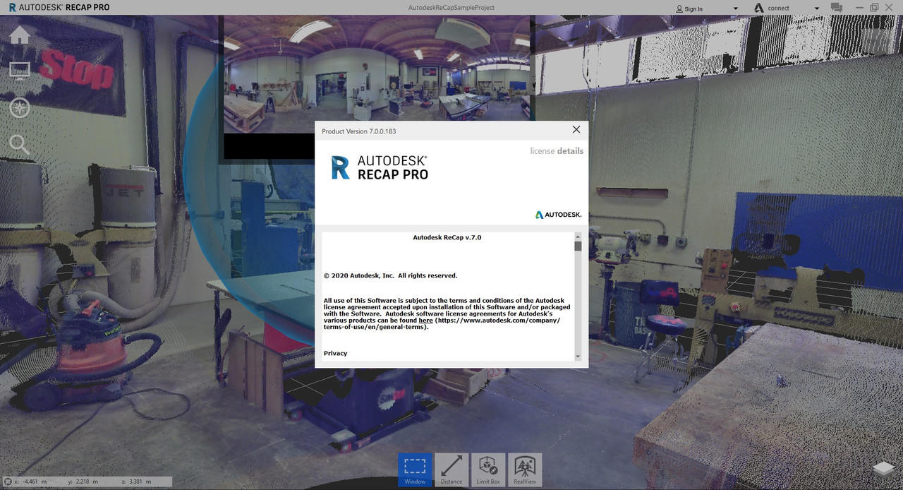Click the Autodesk logo in About dialog
Image resolution: width=903 pixels, height=490 pixels.
558,215
